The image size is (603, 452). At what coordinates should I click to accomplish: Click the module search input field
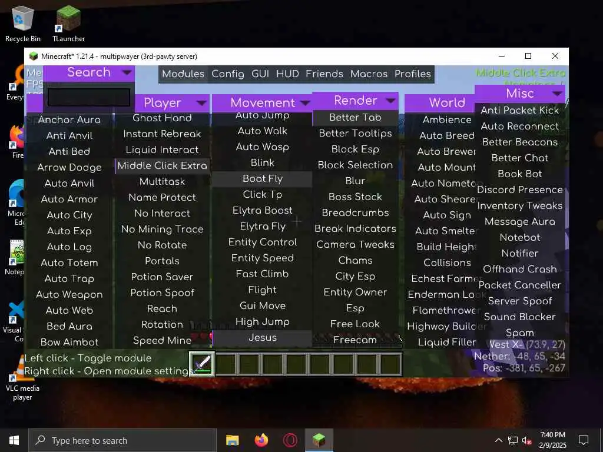[89, 98]
